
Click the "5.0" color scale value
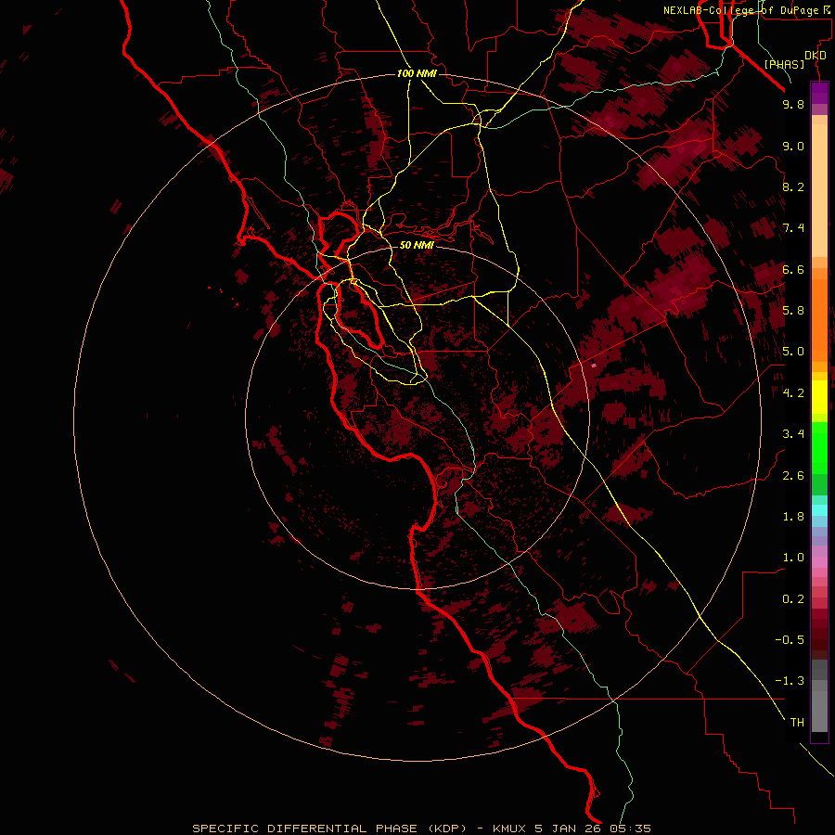point(793,352)
